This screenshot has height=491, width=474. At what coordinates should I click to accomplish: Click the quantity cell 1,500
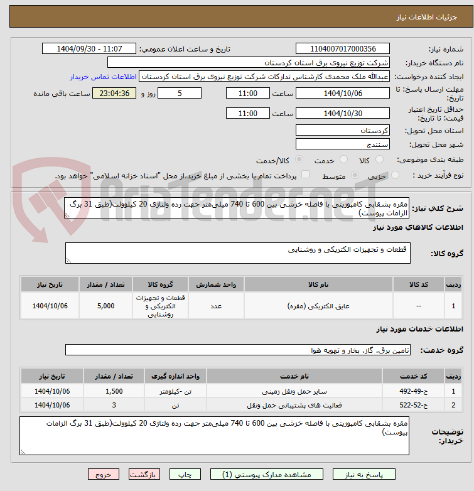click(x=114, y=391)
